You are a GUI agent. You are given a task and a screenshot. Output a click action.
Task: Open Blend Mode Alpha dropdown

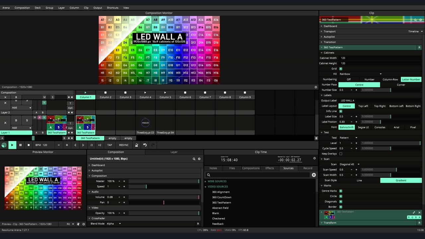point(114,224)
